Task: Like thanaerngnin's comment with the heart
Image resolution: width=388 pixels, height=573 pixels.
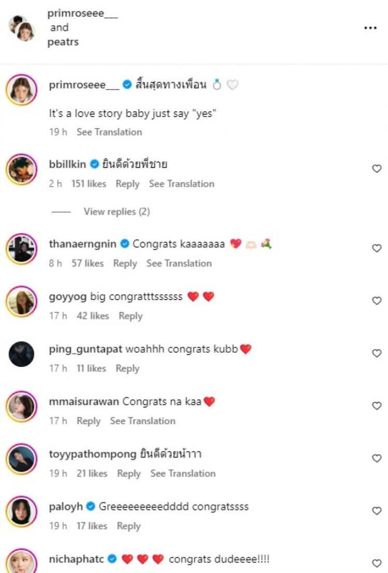Action: tap(377, 248)
